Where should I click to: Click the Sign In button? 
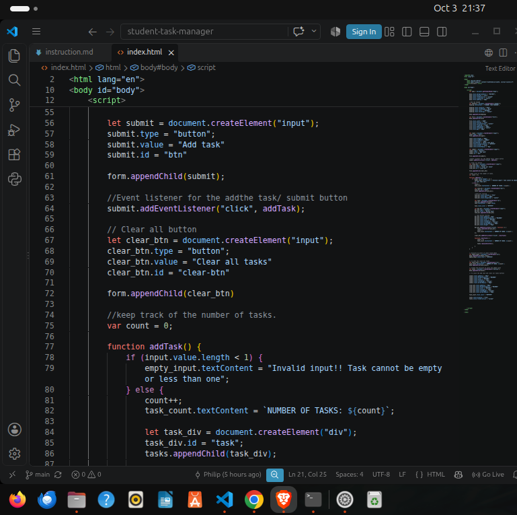[364, 32]
